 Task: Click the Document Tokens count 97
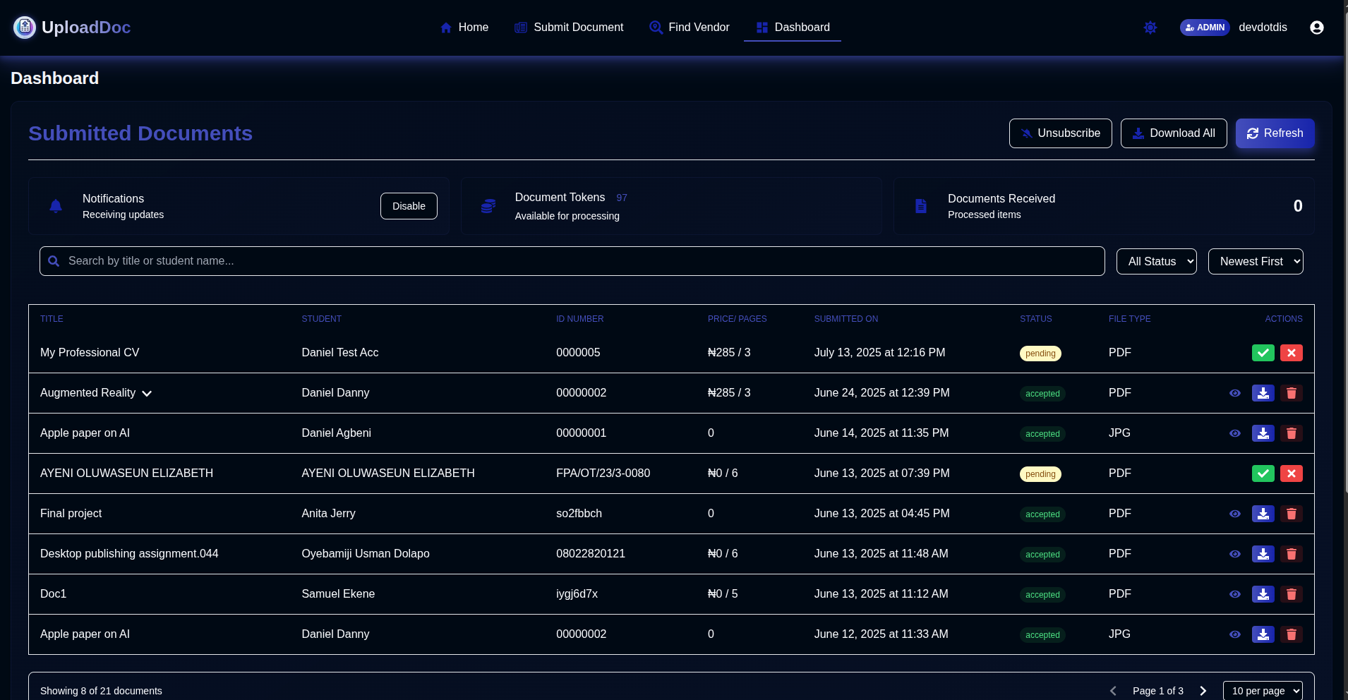pyautogui.click(x=622, y=198)
